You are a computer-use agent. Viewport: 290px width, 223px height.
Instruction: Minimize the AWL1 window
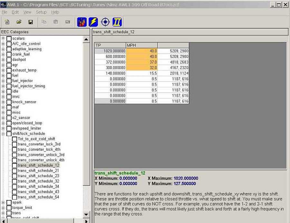click(x=273, y=5)
